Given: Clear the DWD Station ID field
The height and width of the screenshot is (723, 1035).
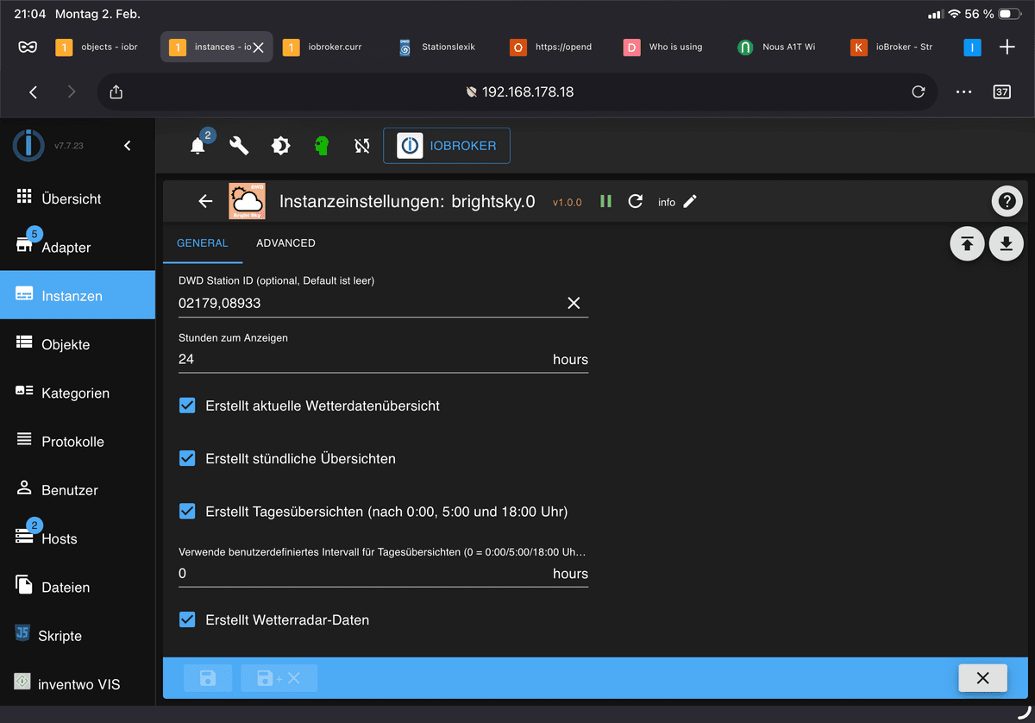Looking at the screenshot, I should click(x=574, y=303).
